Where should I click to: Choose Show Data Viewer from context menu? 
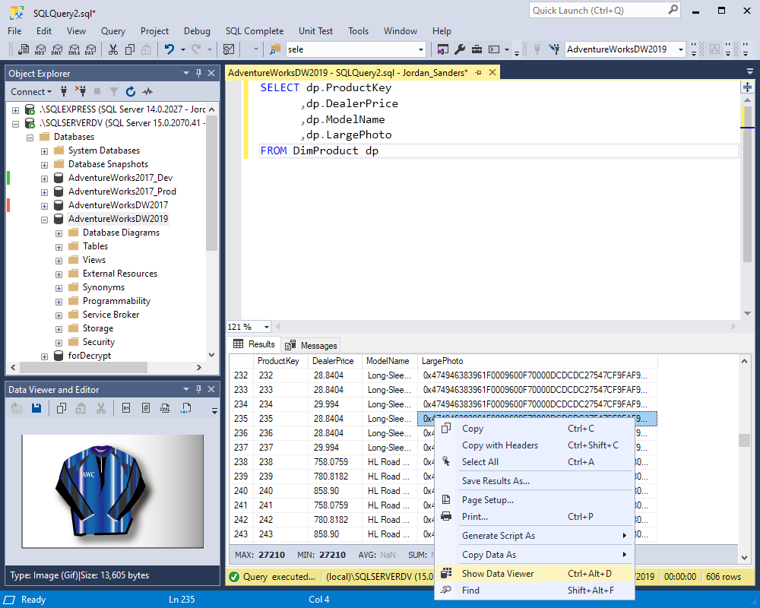pos(498,574)
